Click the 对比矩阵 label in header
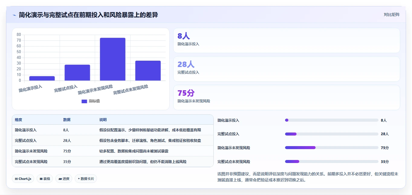 [391, 15]
